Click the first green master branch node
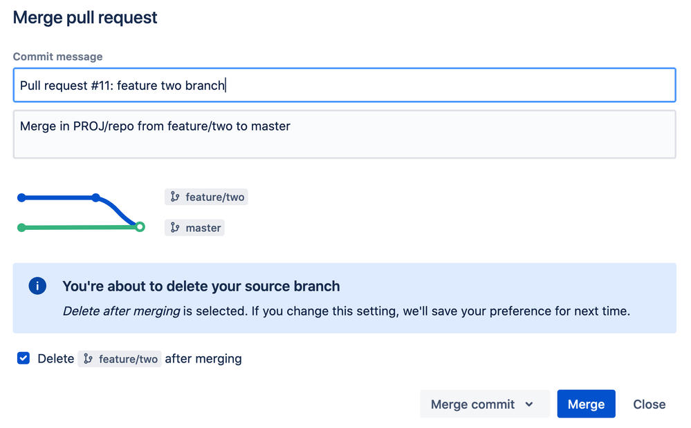The image size is (691, 428). (21, 228)
